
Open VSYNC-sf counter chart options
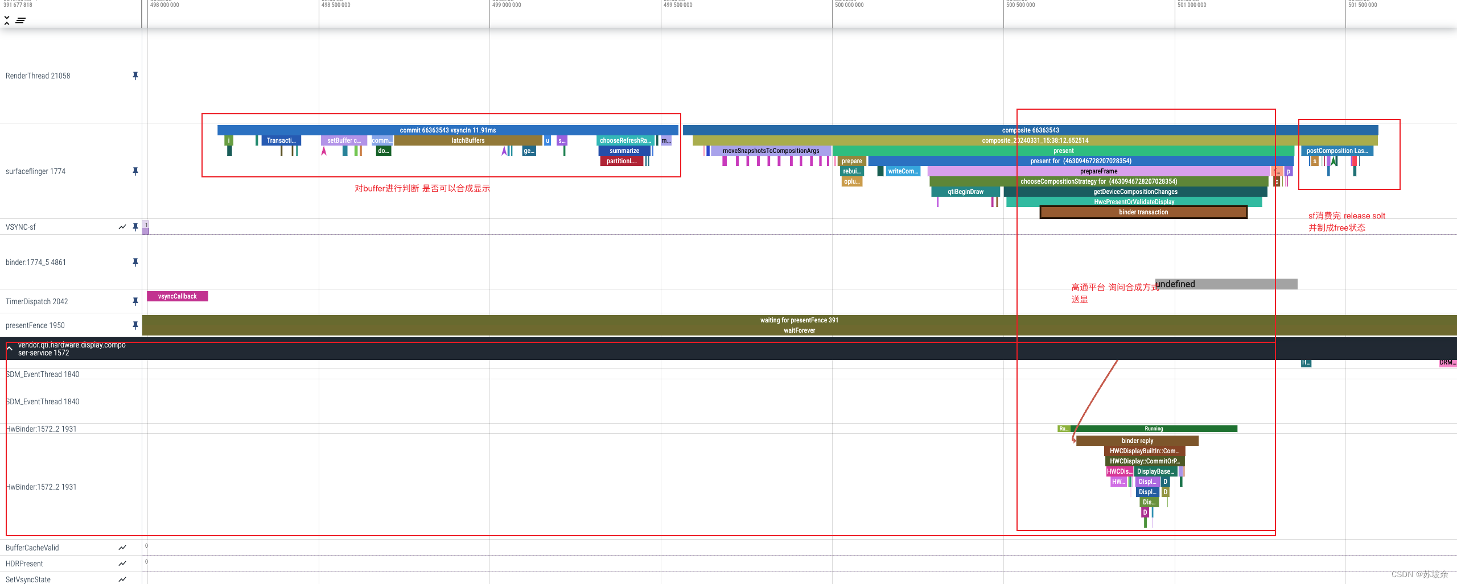coord(122,227)
